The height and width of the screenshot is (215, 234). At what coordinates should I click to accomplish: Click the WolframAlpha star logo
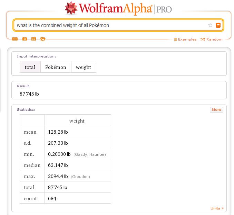click(x=71, y=8)
